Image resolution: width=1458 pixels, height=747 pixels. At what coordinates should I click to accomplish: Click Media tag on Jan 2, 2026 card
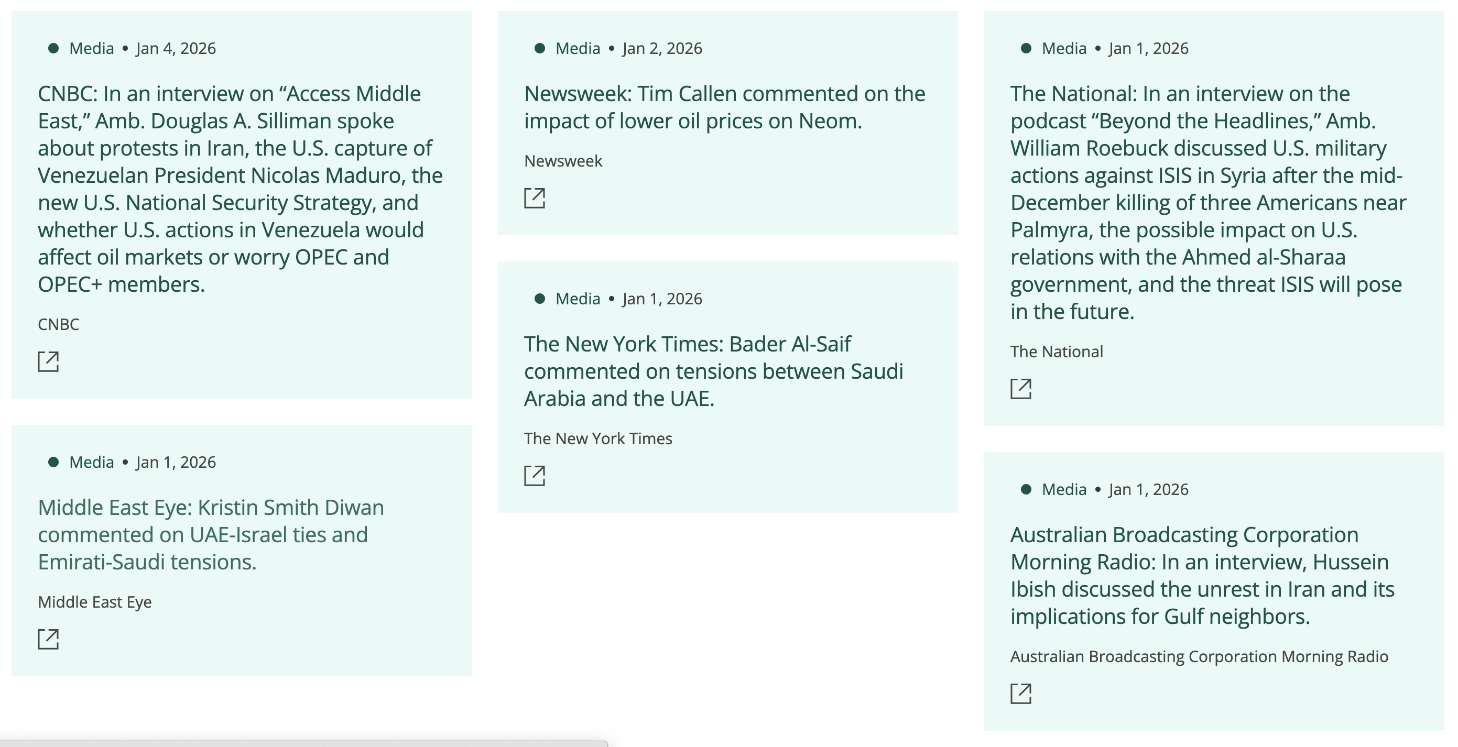pos(578,48)
